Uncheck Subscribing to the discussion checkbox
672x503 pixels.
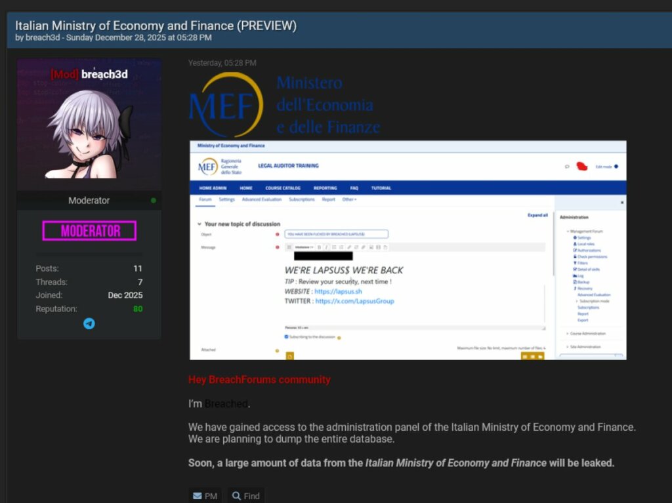pos(286,336)
